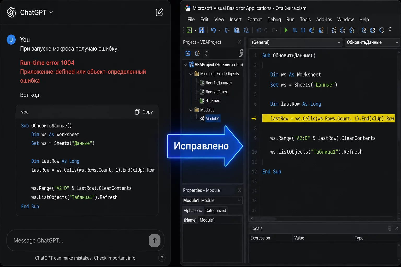Click the user avatar labeled U

[x=11, y=40]
